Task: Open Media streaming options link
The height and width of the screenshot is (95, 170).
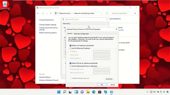Action: [48, 33]
